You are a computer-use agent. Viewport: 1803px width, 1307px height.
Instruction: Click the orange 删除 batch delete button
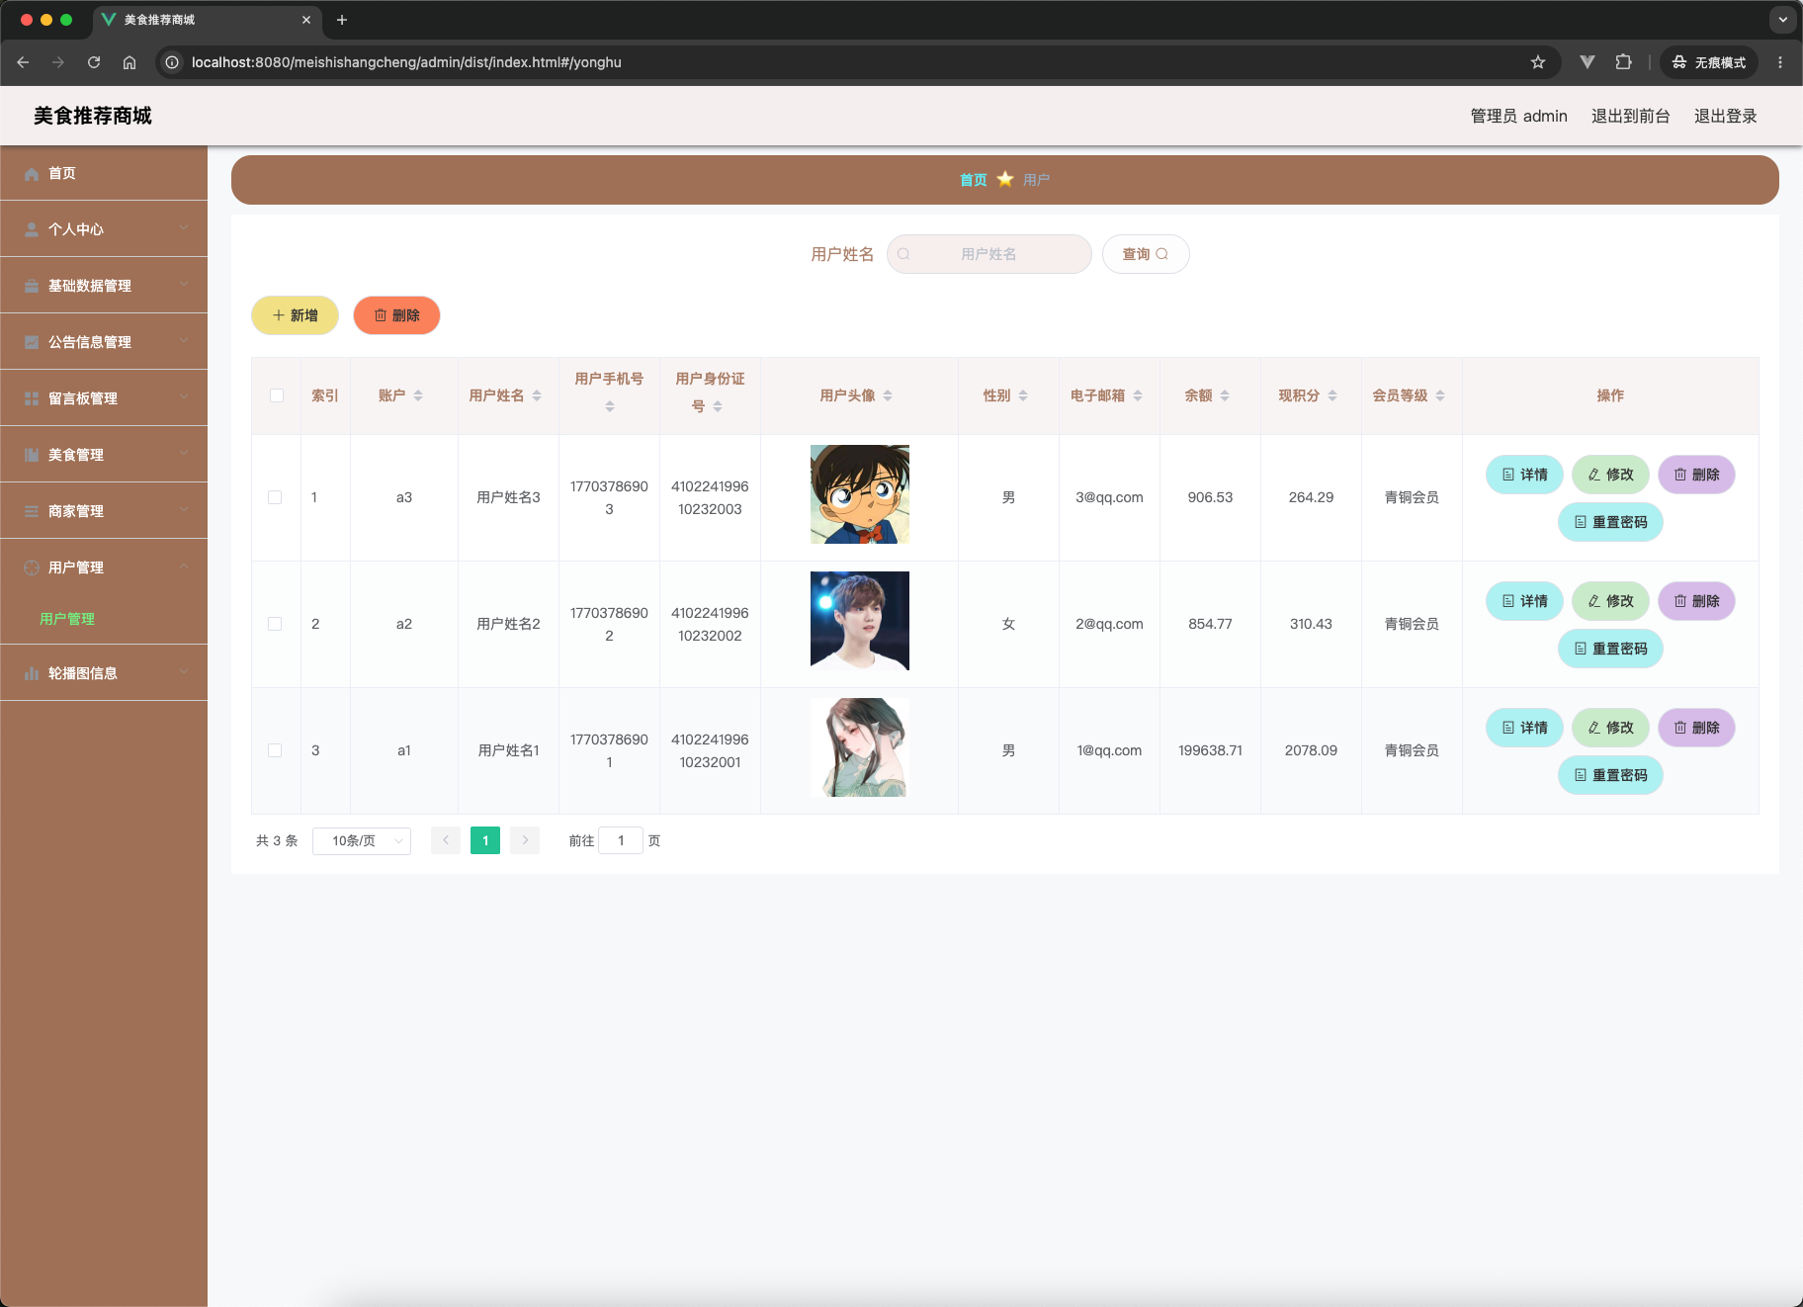point(396,315)
